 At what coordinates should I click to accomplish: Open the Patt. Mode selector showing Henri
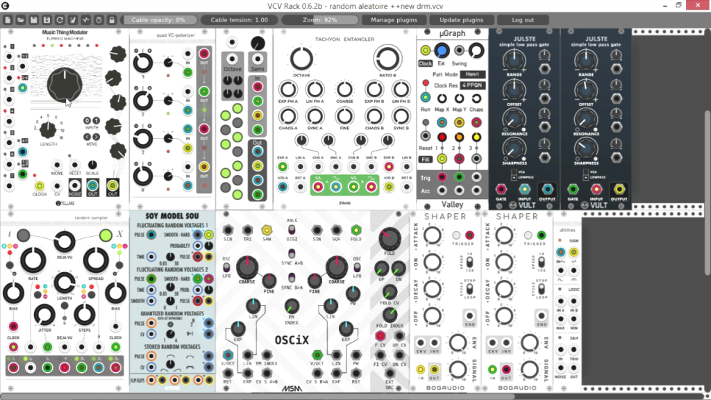472,74
